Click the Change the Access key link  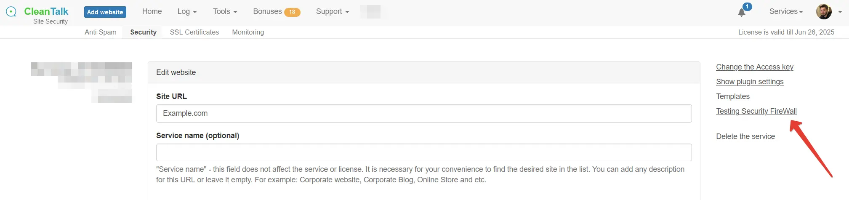point(754,67)
